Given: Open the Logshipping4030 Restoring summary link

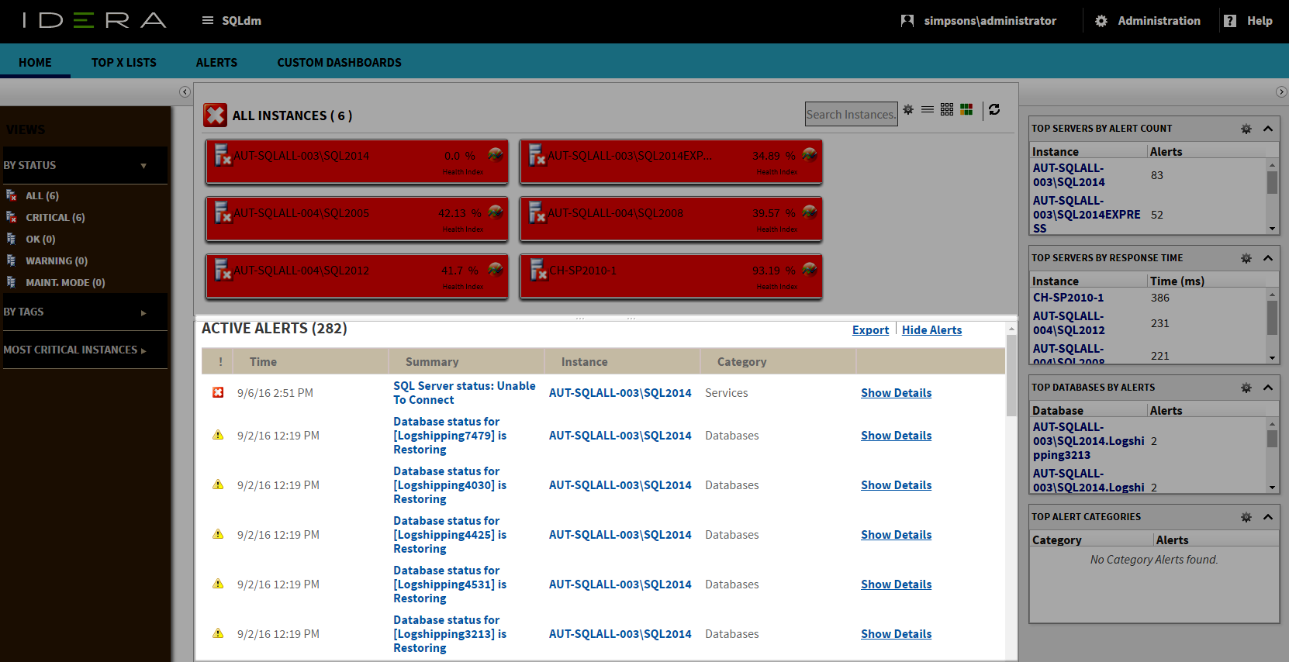Looking at the screenshot, I should (x=450, y=485).
